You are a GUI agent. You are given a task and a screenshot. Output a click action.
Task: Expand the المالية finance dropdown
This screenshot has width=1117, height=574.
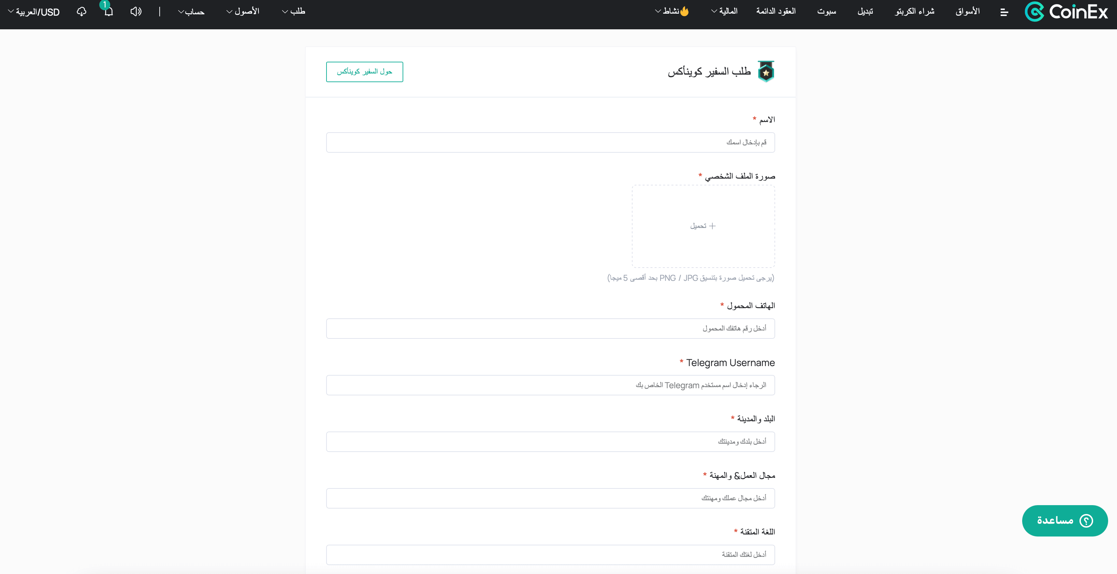[724, 11]
